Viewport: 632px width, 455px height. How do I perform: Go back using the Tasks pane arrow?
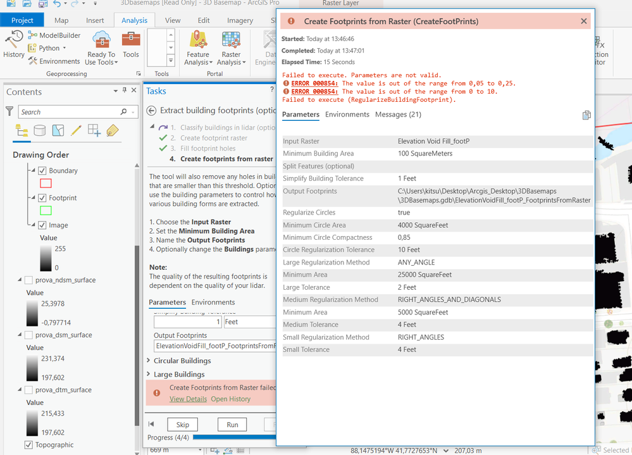[151, 110]
